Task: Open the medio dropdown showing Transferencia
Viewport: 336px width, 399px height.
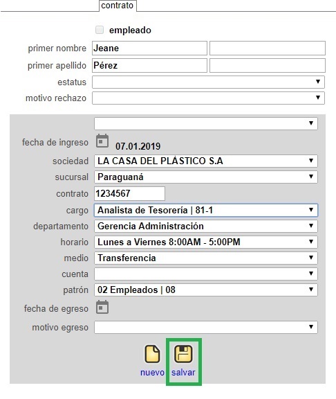Action: [x=206, y=258]
